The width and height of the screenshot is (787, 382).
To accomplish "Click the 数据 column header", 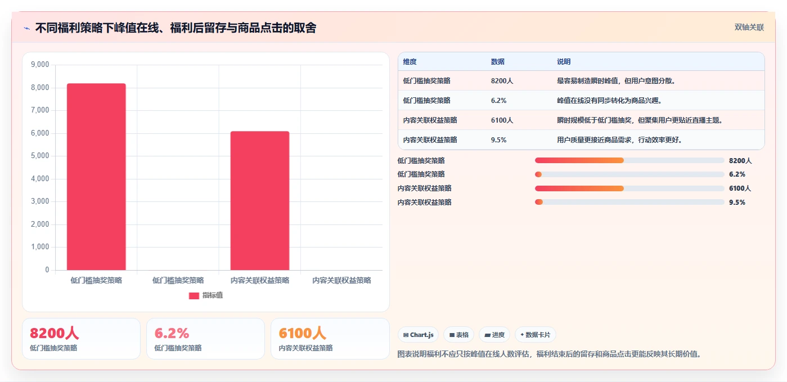I will 498,62.
